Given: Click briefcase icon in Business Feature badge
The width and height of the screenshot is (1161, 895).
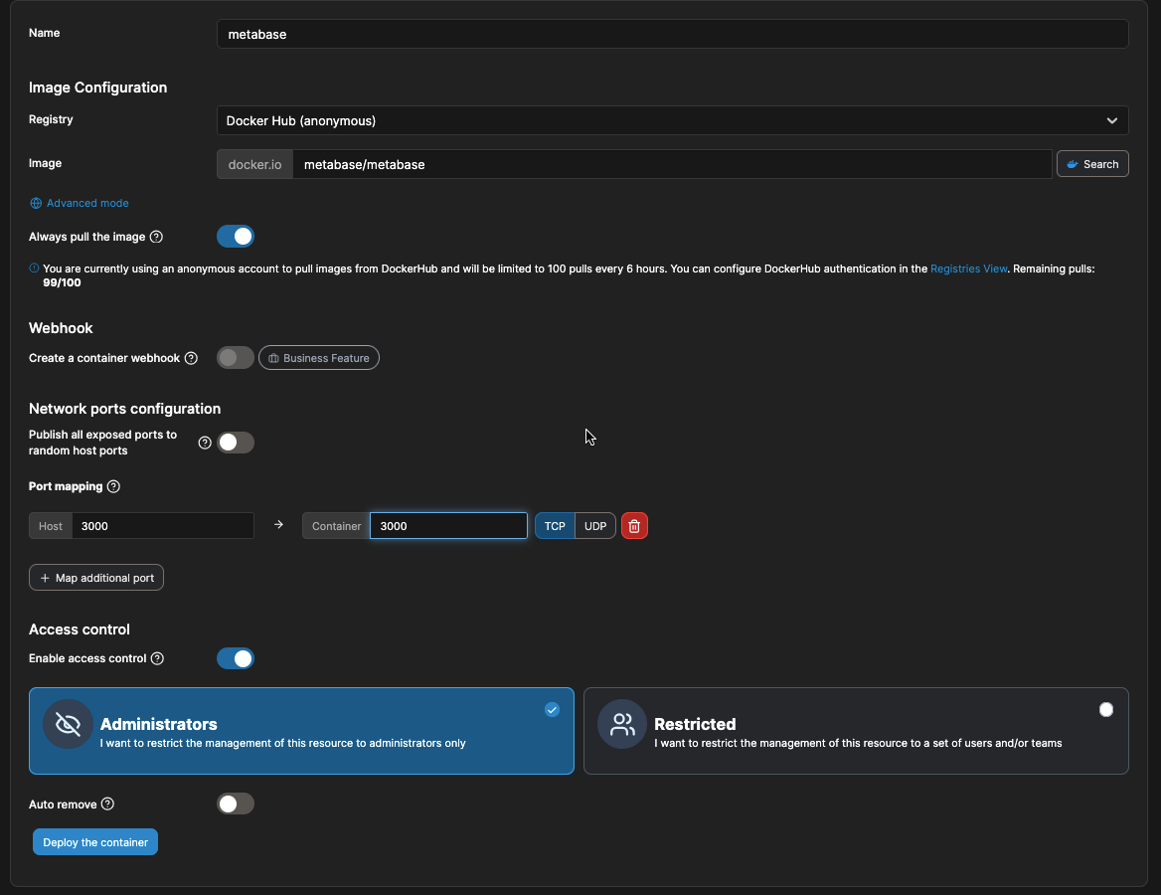Looking at the screenshot, I should point(273,359).
